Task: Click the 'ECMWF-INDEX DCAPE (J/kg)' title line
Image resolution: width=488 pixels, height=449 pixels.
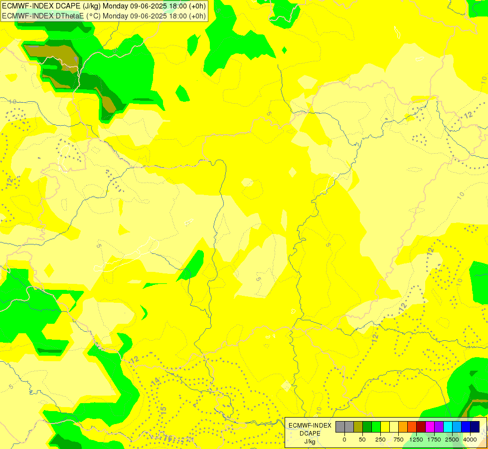Action: (x=104, y=6)
